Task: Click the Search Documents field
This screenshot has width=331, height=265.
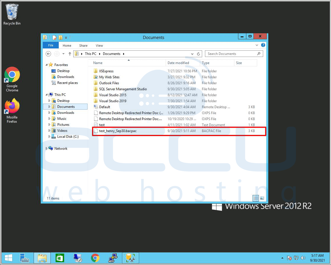Action: click(231, 54)
